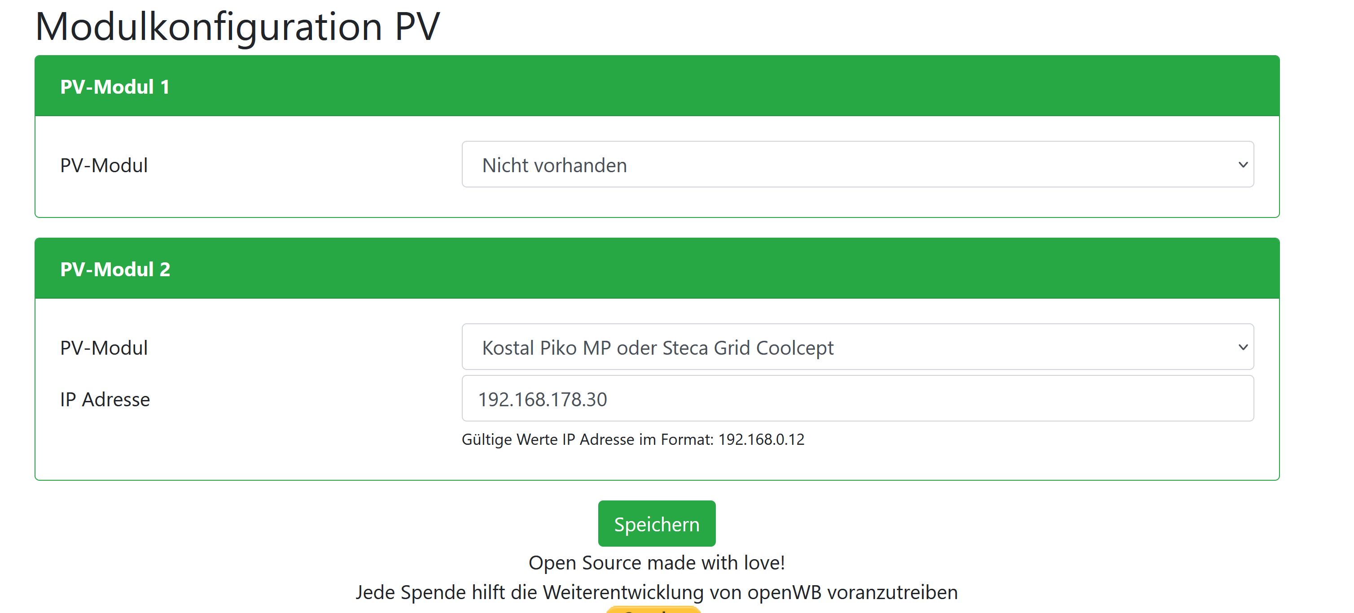Open the 'Nicht vorhanden' module dropdown
Image resolution: width=1354 pixels, height=613 pixels.
(857, 165)
